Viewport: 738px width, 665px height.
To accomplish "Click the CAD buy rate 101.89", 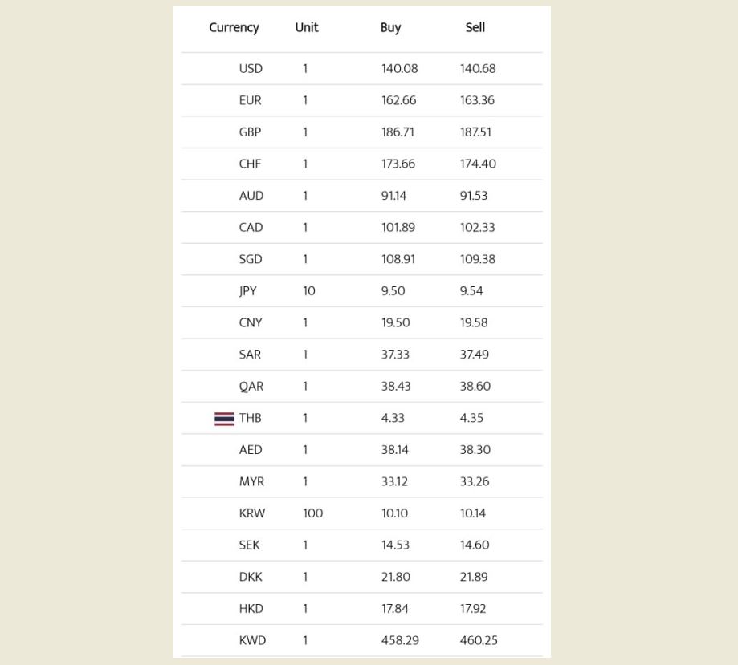I will (x=398, y=228).
